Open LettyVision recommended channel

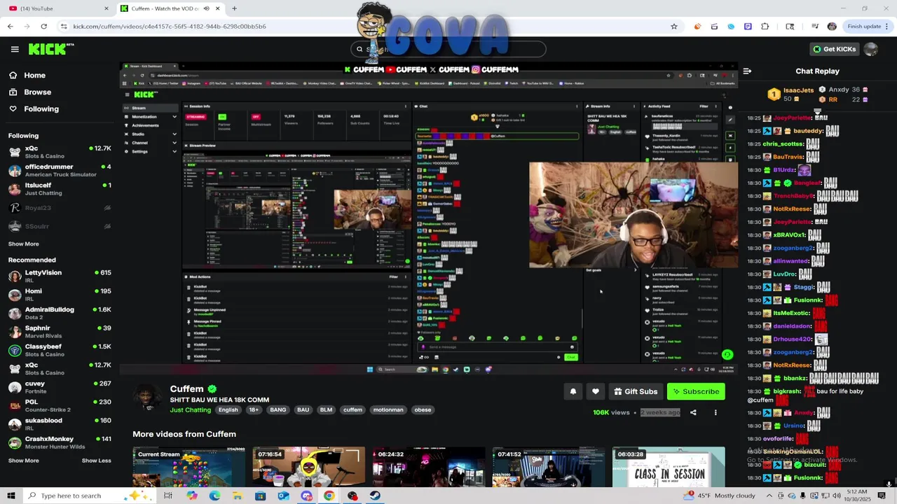click(60, 276)
